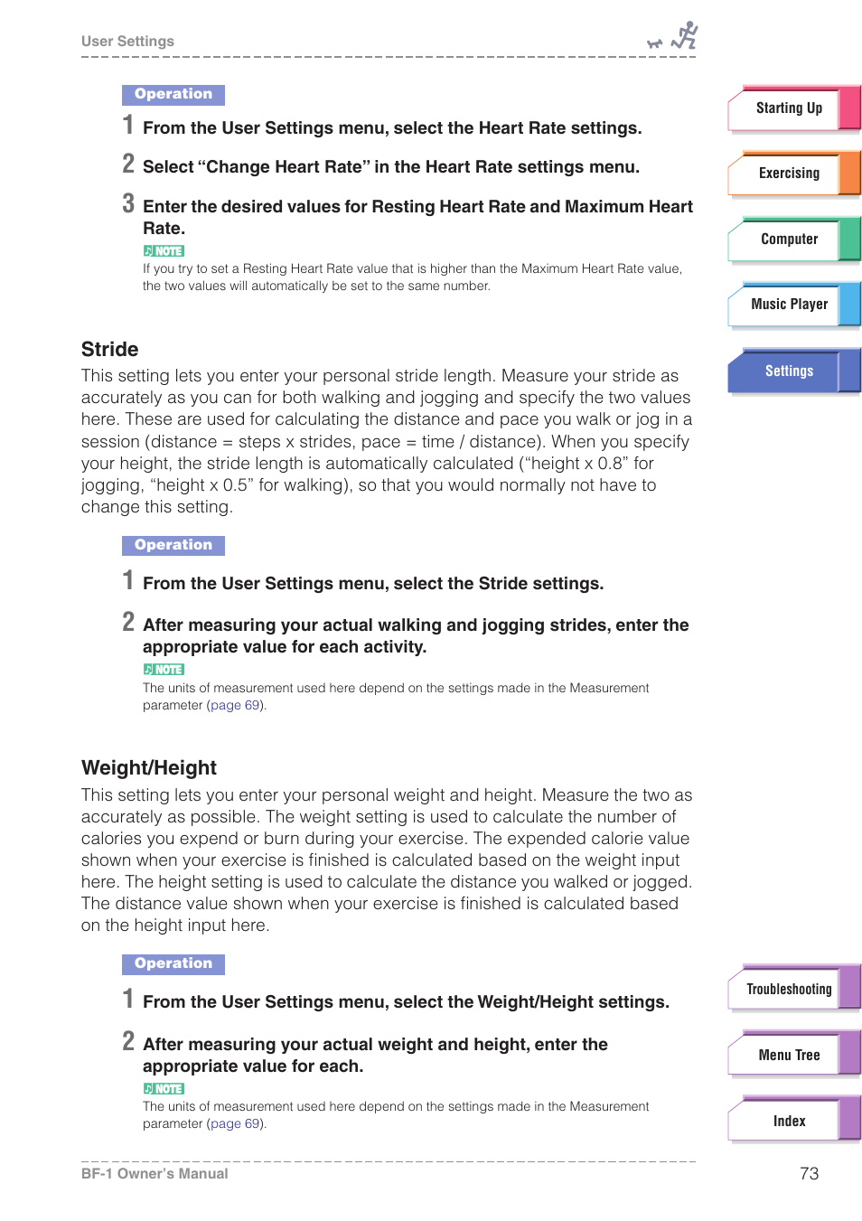Click the NOTE icon under Heart Rate step
Image resolution: width=862 pixels, height=1221 pixels.
click(x=164, y=251)
